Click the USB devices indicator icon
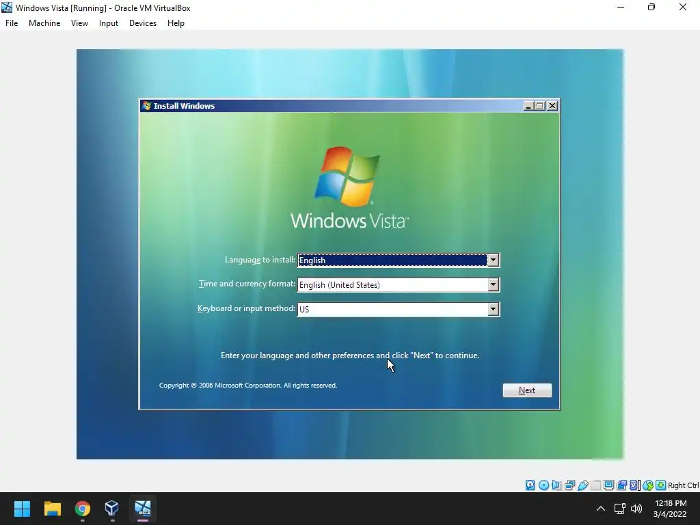Screen dimensions: 700x525 [x=582, y=485]
